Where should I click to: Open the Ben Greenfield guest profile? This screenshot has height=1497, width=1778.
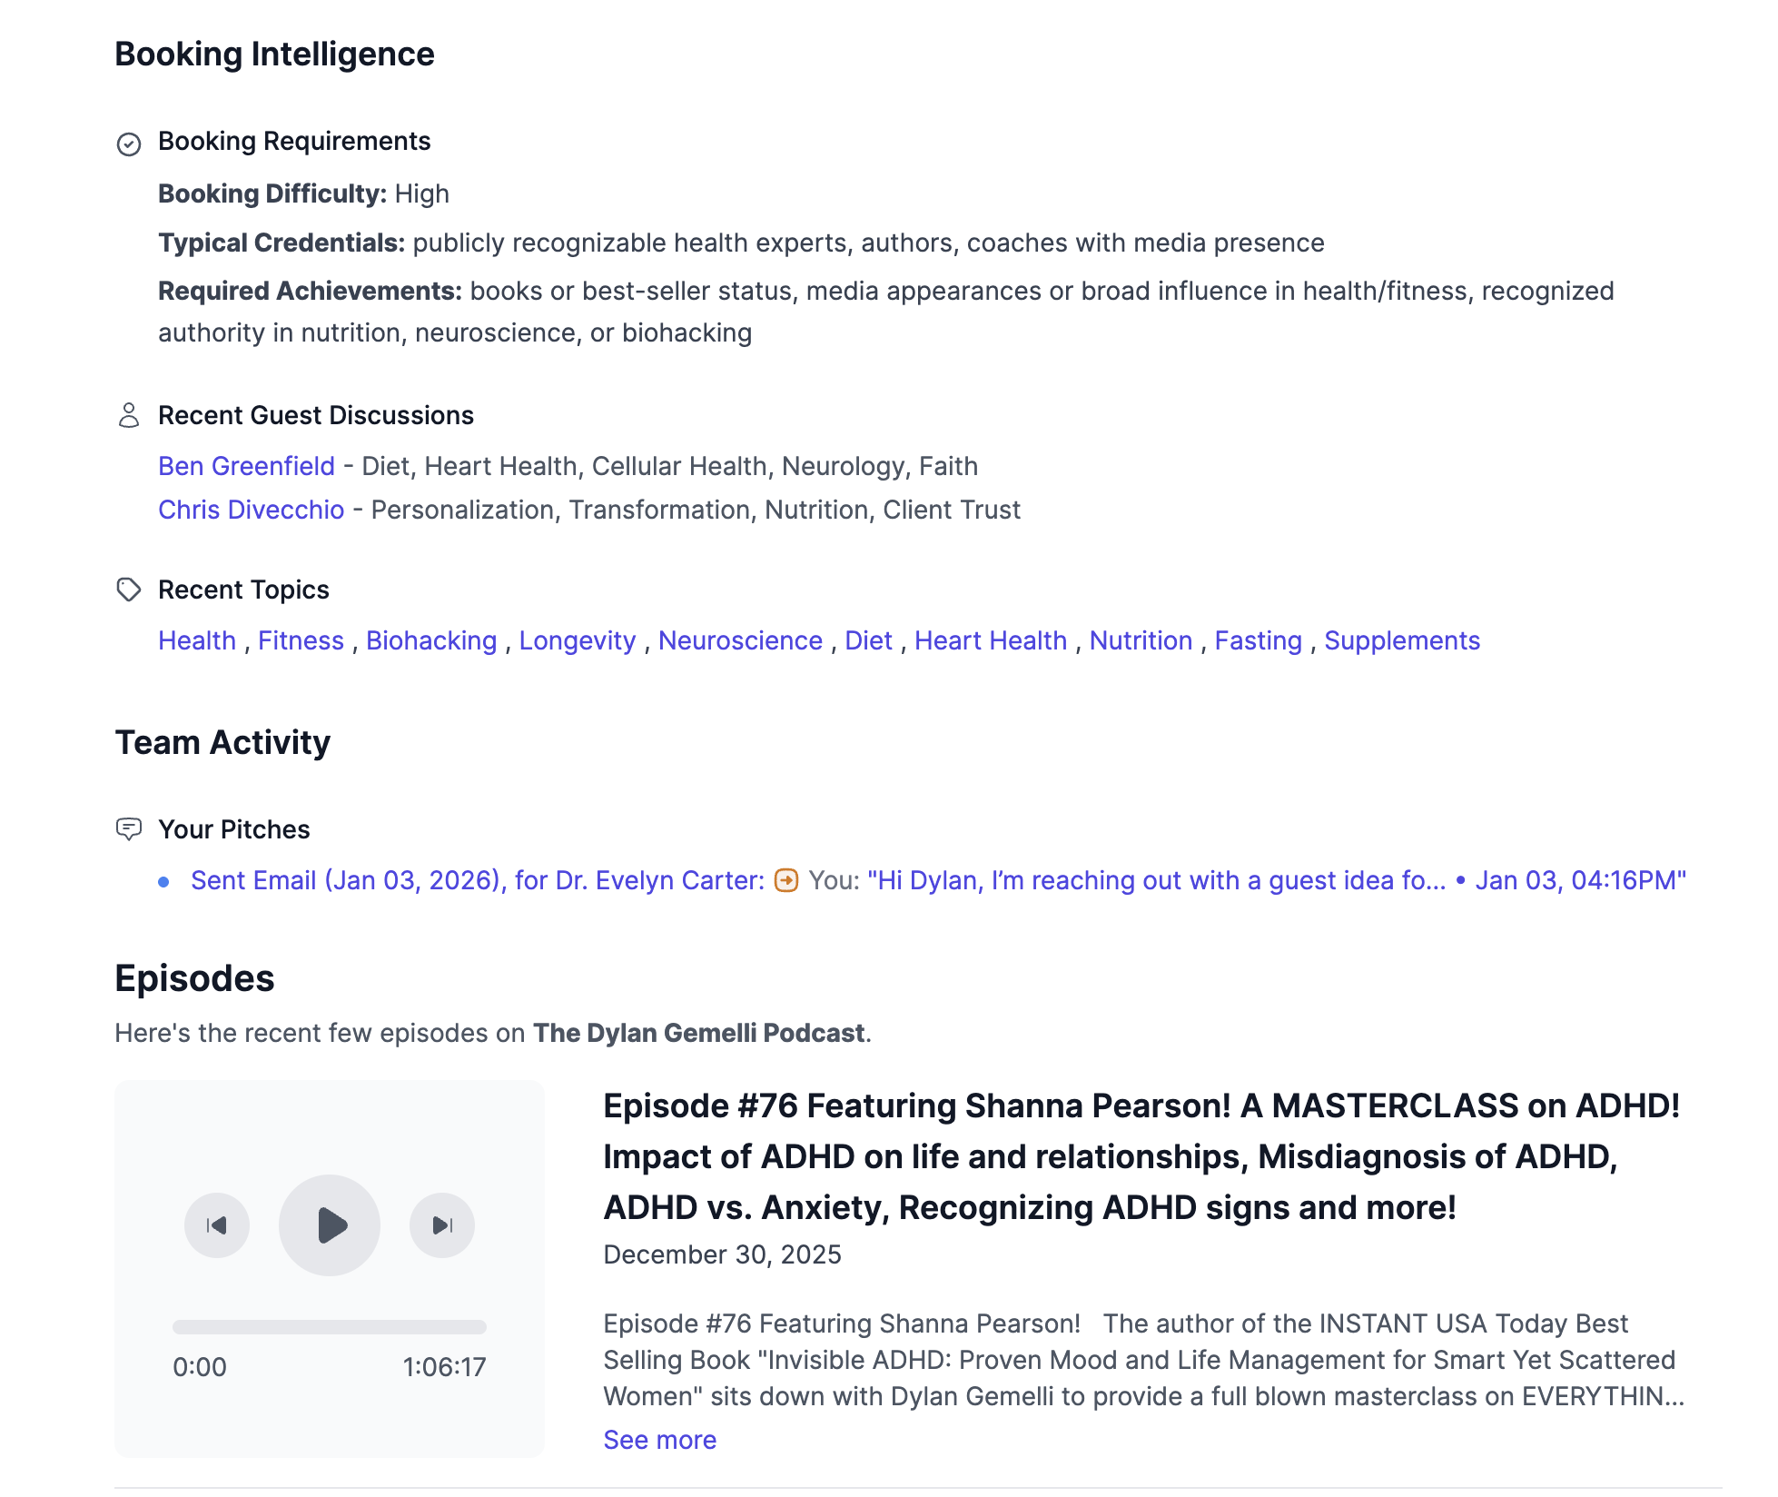coord(246,466)
